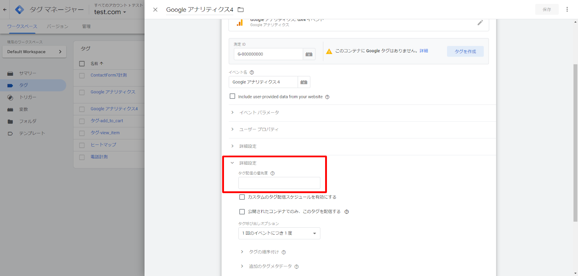Click イベント名 input field
This screenshot has width=578, height=276.
263,82
